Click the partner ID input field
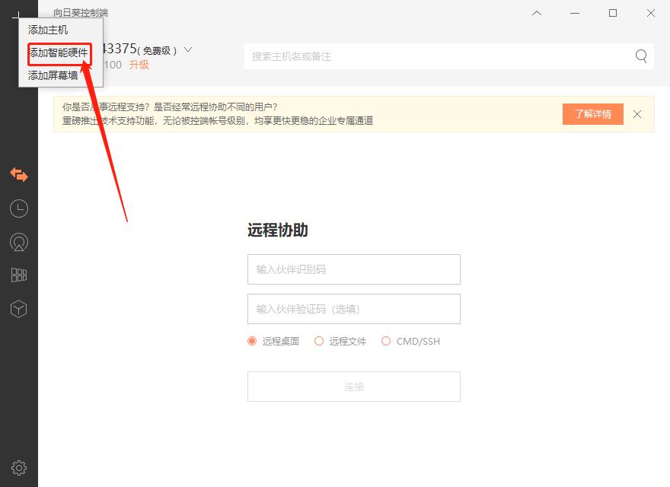 (353, 269)
